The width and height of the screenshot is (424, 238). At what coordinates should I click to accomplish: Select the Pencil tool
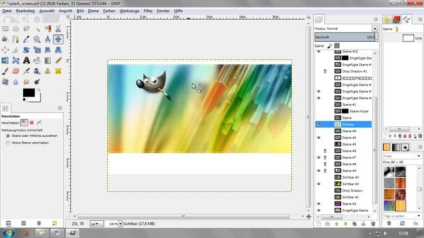click(x=58, y=60)
